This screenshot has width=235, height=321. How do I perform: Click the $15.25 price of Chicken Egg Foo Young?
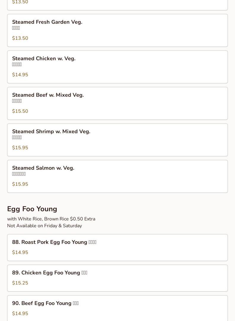click(20, 283)
